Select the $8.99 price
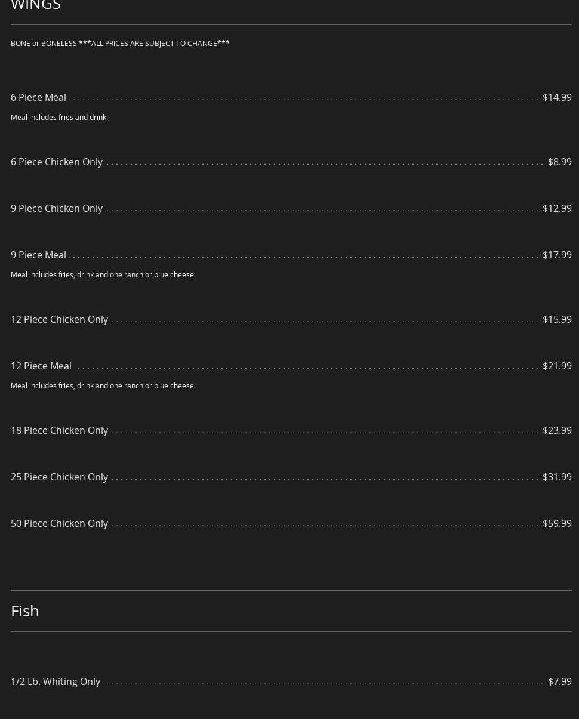The image size is (579, 719). pos(559,162)
